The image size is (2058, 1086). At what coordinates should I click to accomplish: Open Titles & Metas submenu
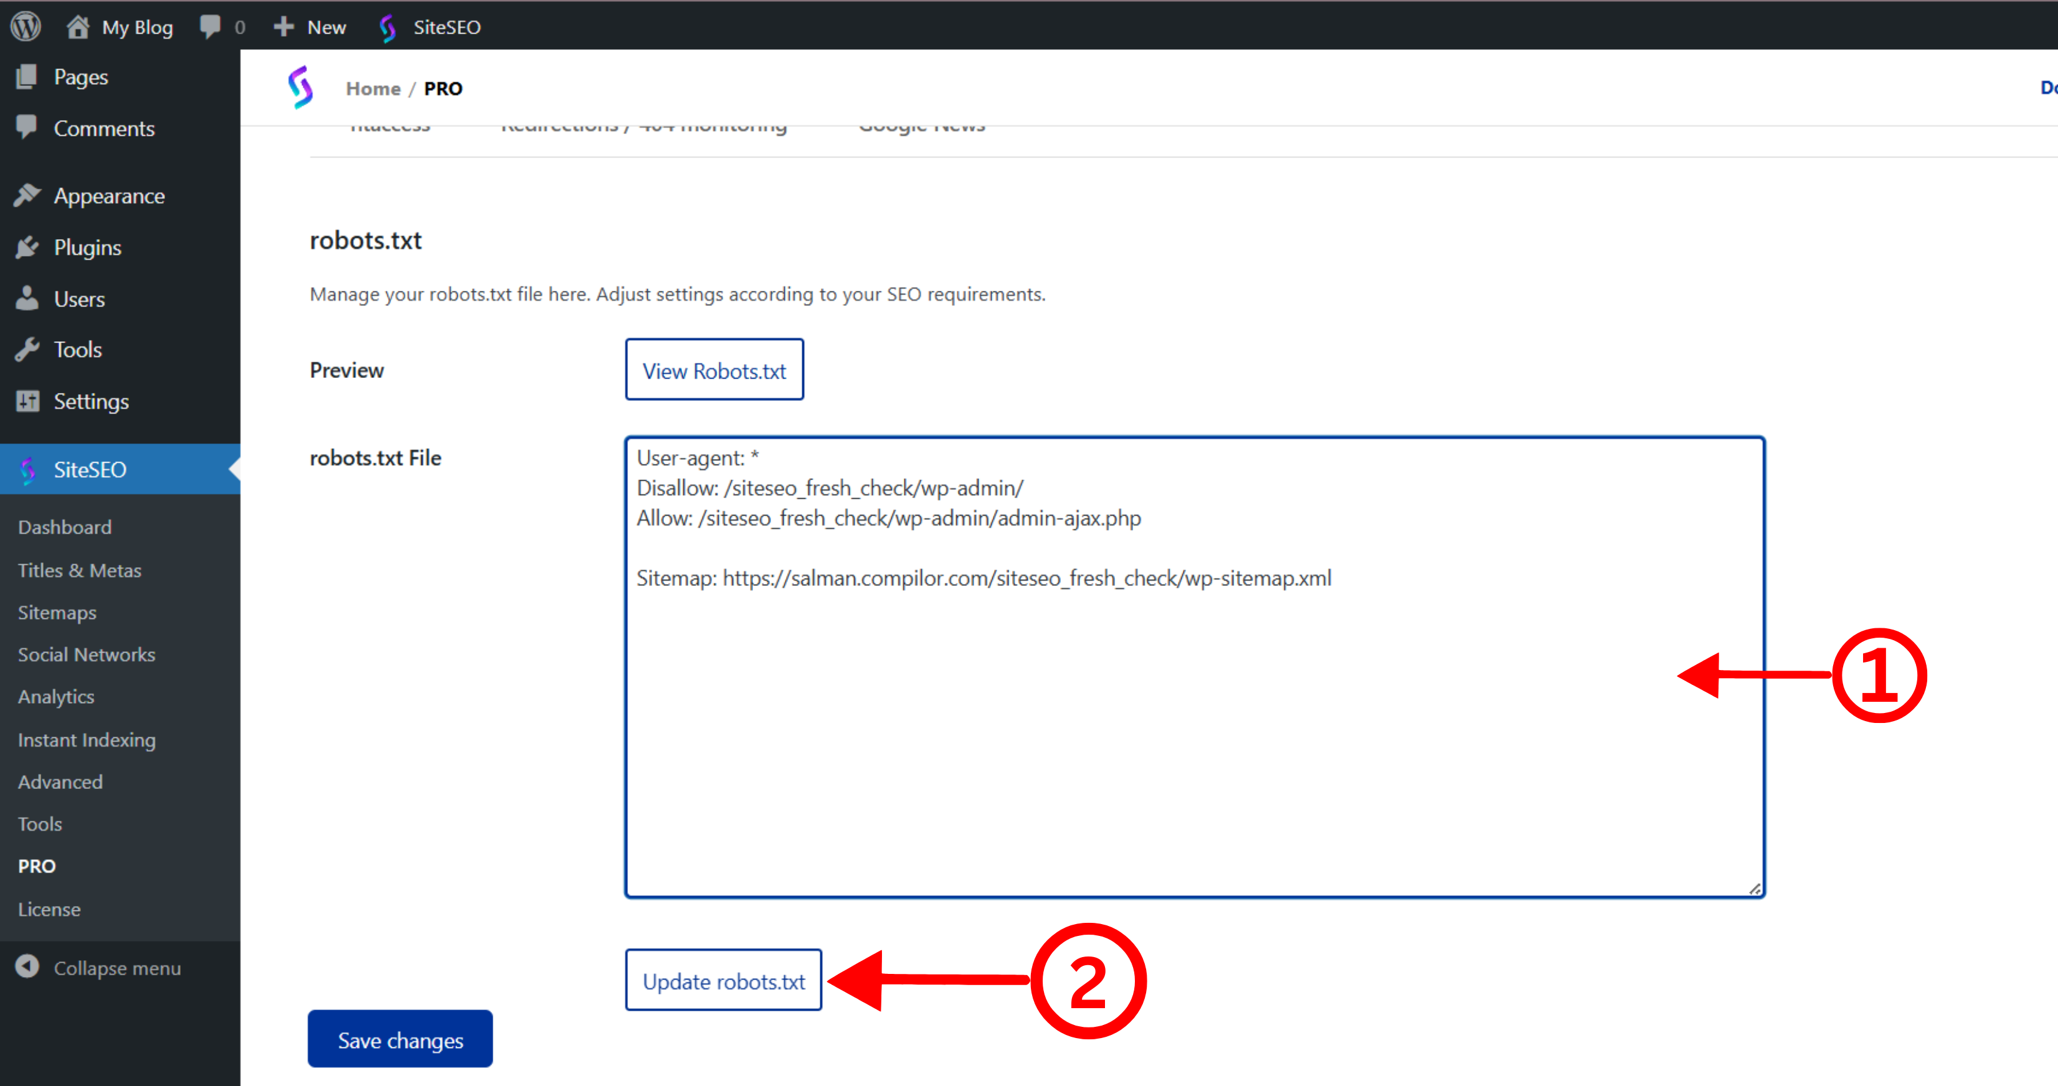pyautogui.click(x=80, y=570)
